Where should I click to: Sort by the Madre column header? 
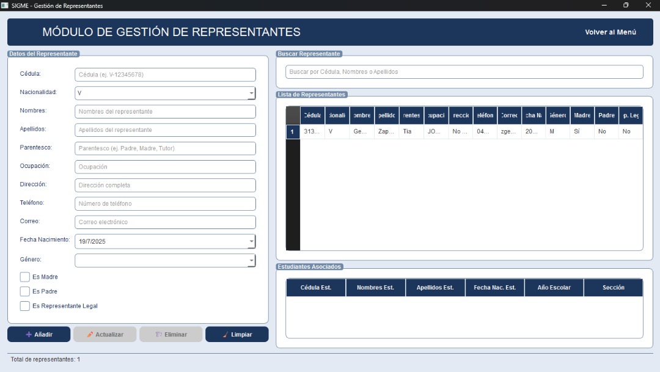tap(582, 115)
